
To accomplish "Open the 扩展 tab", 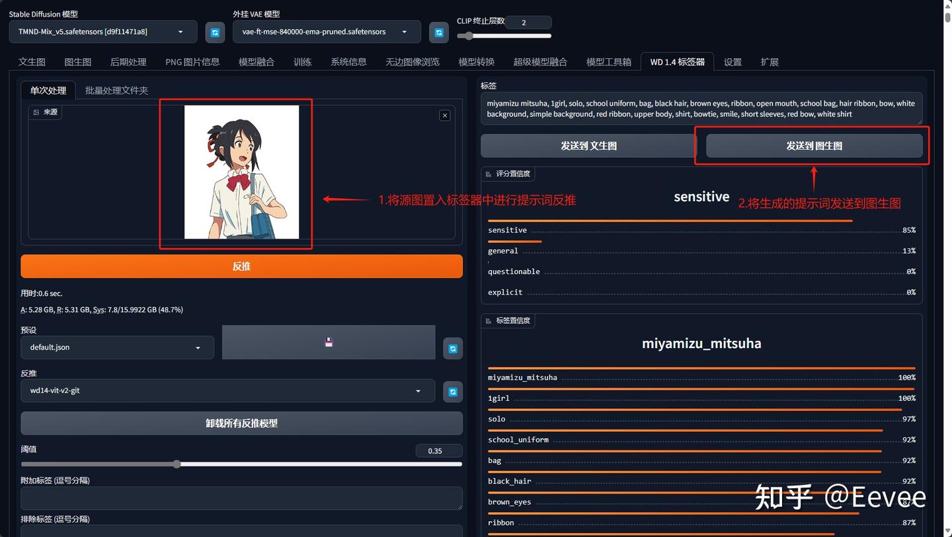I will [x=770, y=61].
